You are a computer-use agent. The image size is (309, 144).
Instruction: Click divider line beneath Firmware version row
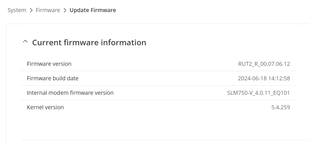coord(158,71)
